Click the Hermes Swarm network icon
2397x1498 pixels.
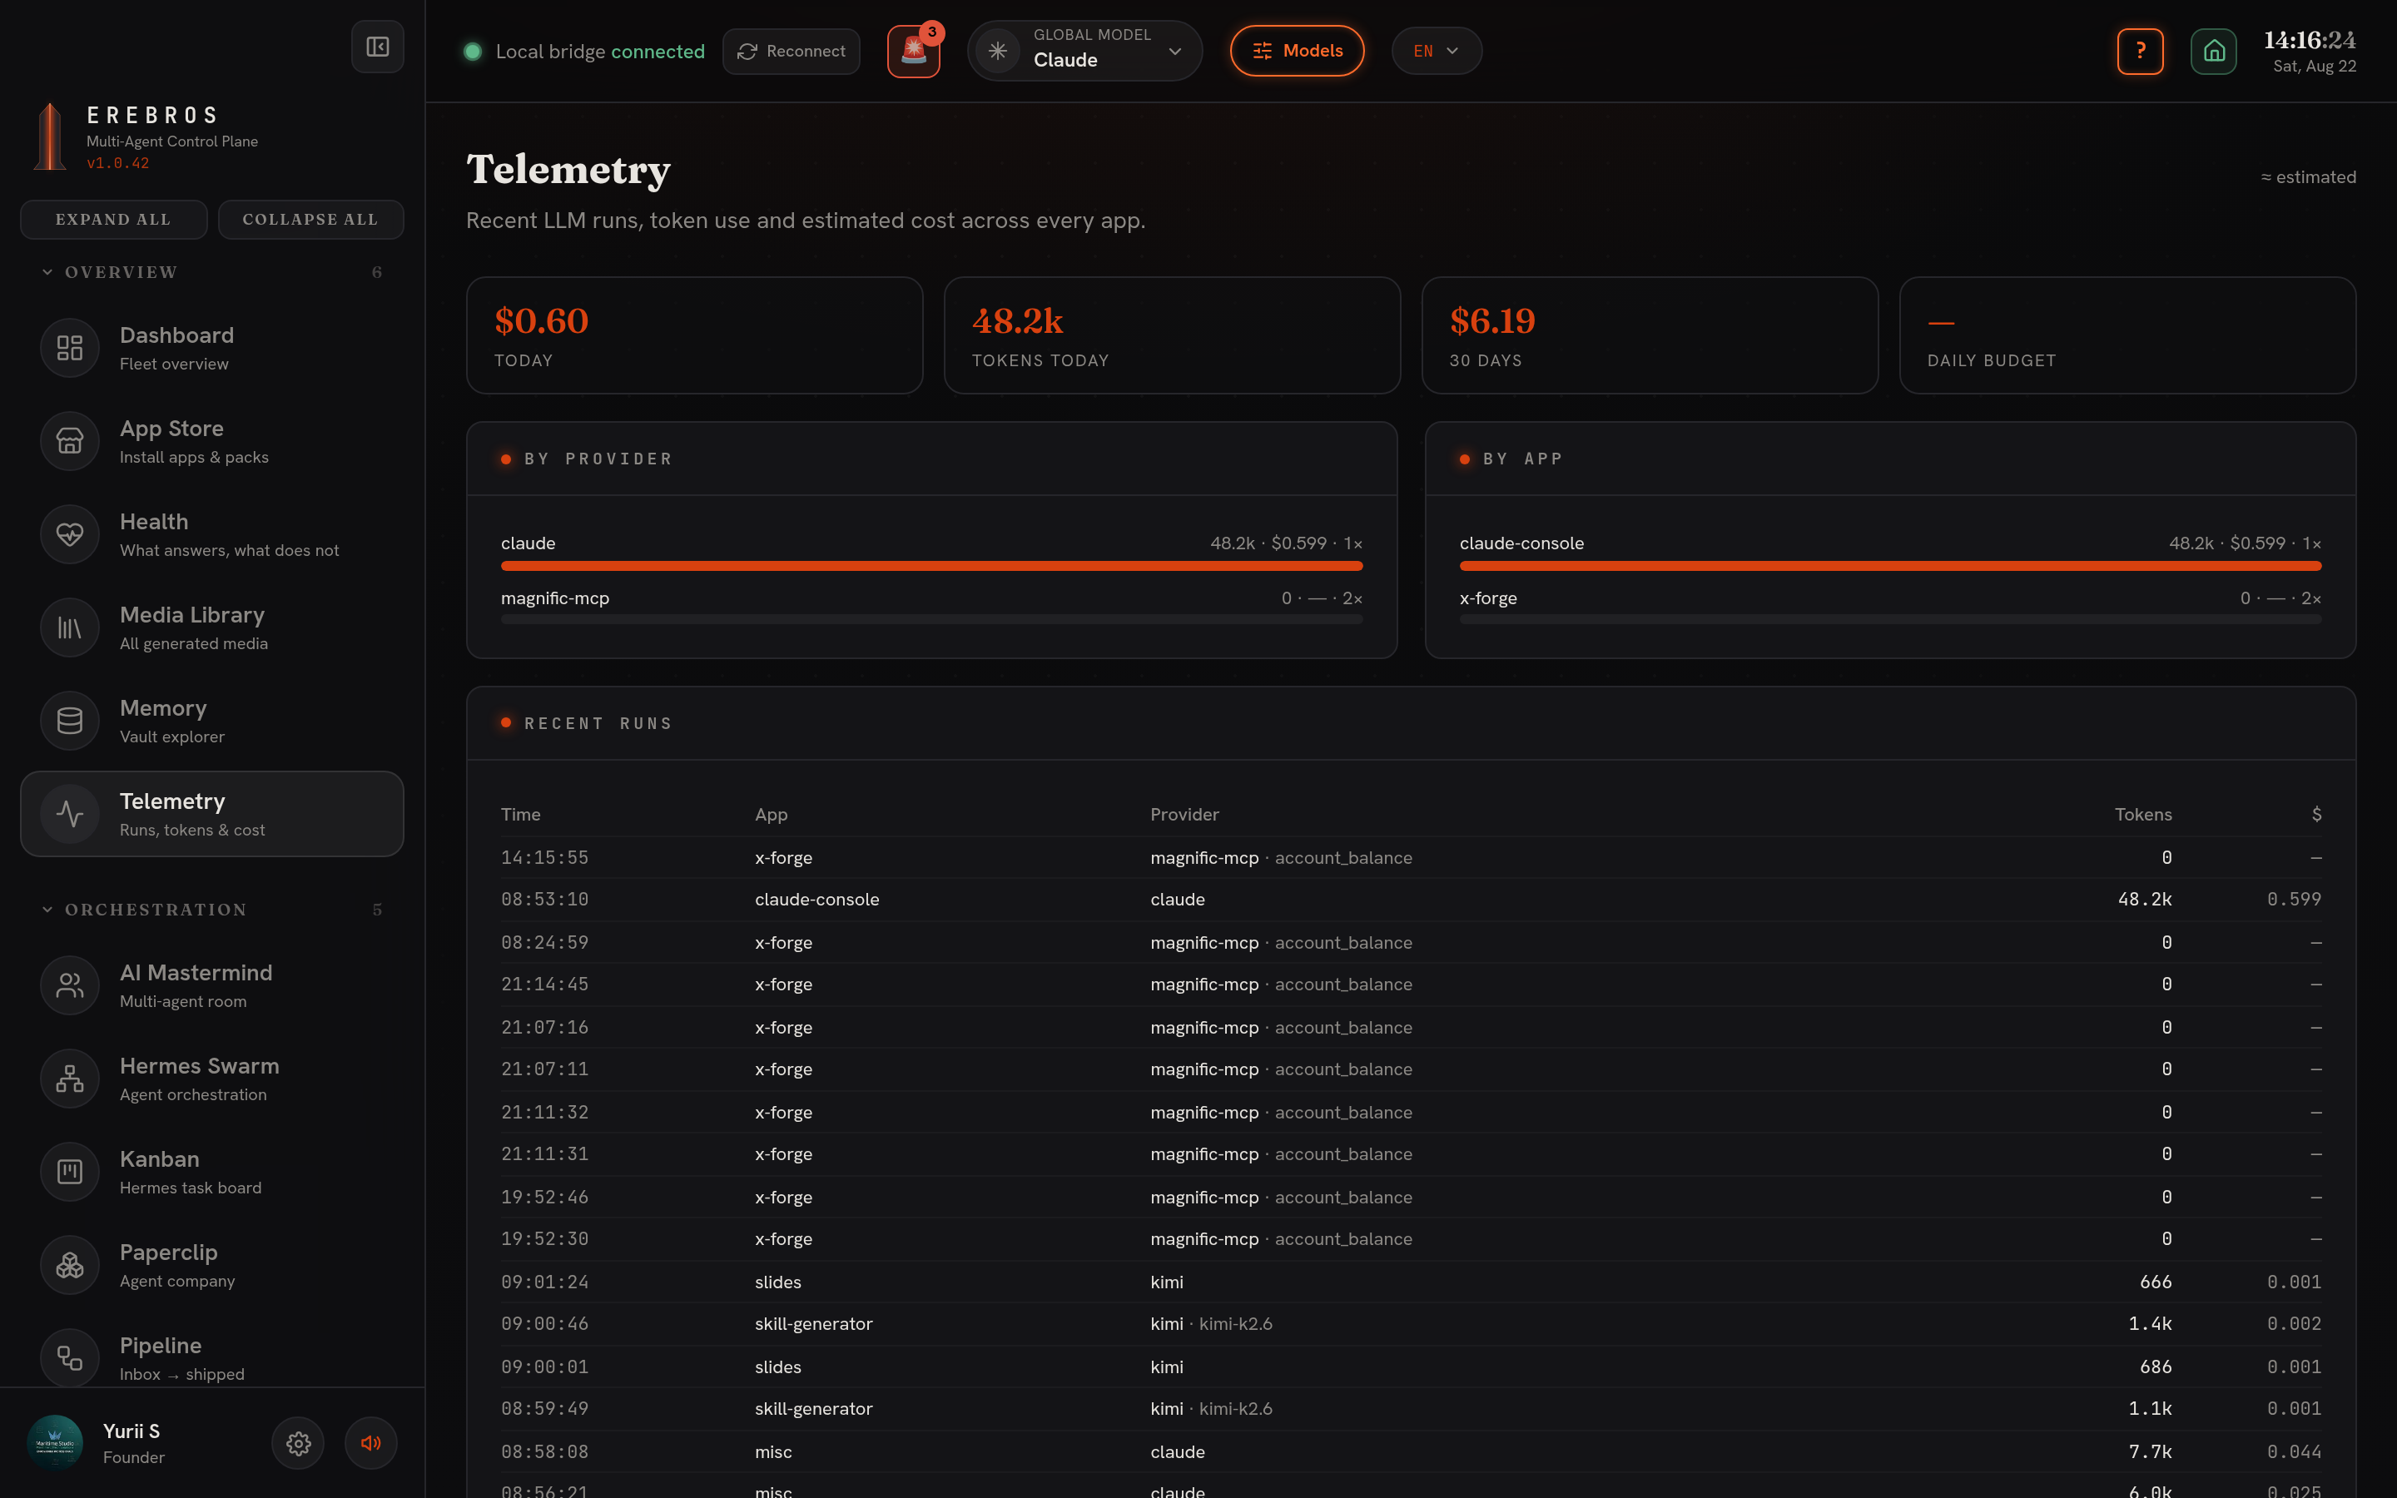click(69, 1078)
